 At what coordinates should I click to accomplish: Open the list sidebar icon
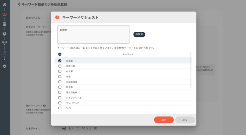point(5,53)
